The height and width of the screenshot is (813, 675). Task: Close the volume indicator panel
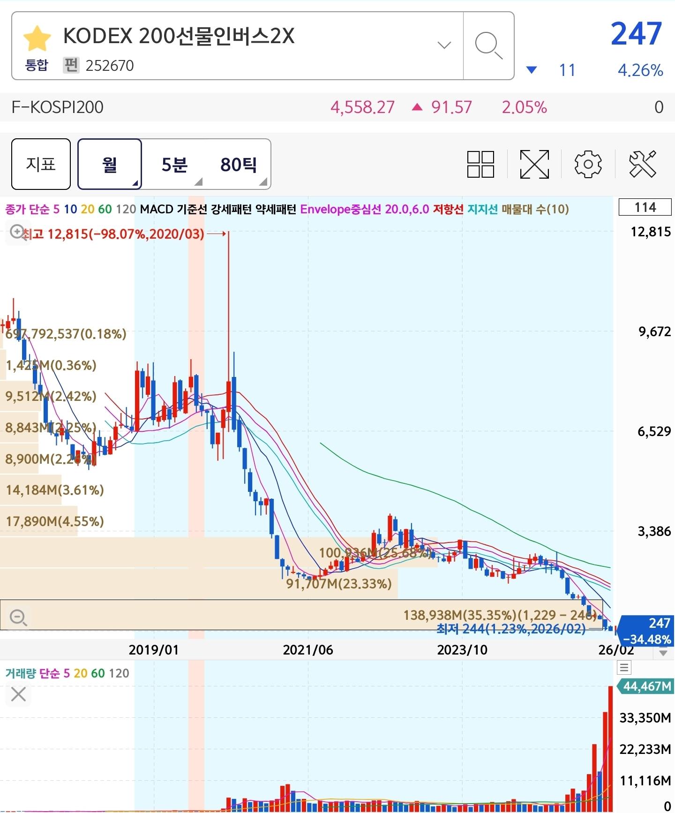[18, 694]
